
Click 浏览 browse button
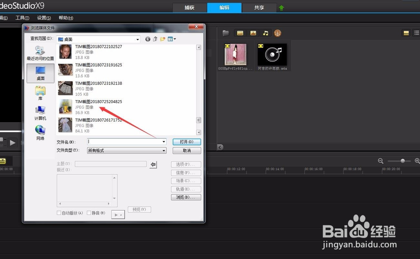(x=186, y=197)
